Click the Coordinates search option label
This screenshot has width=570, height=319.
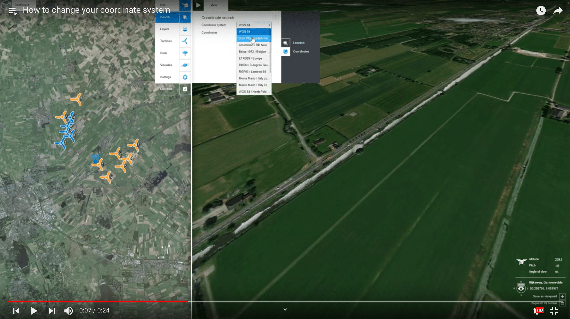[x=301, y=52]
